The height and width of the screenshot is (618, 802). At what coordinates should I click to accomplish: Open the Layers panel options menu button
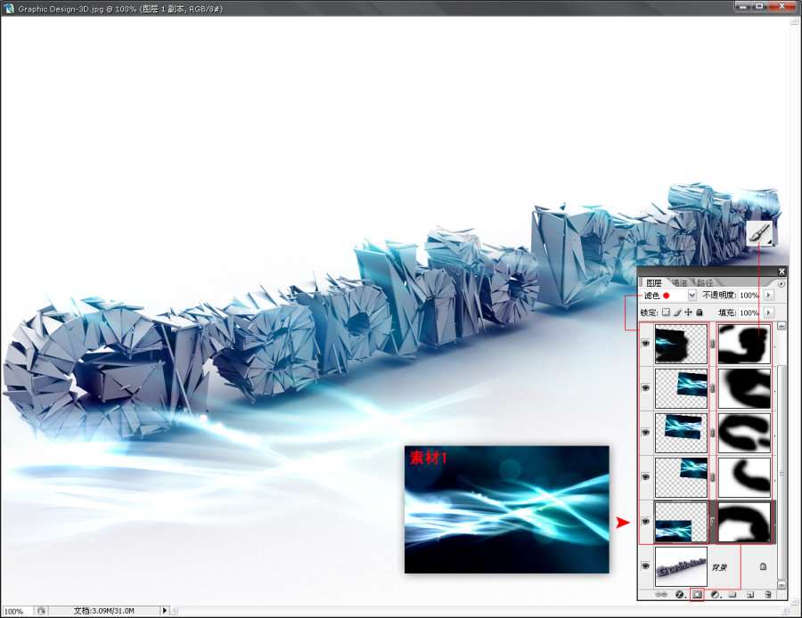(779, 283)
